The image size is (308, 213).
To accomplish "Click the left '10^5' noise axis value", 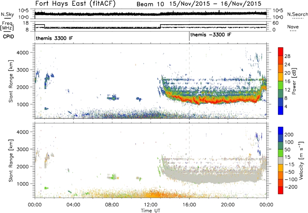I will click(23, 11).
